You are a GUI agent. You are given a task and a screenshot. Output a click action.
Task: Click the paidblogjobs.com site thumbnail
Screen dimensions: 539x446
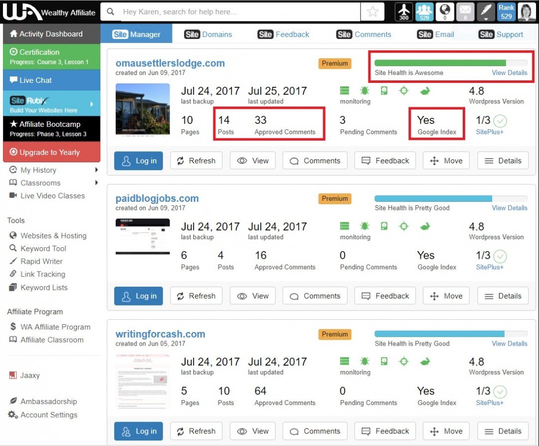point(143,237)
